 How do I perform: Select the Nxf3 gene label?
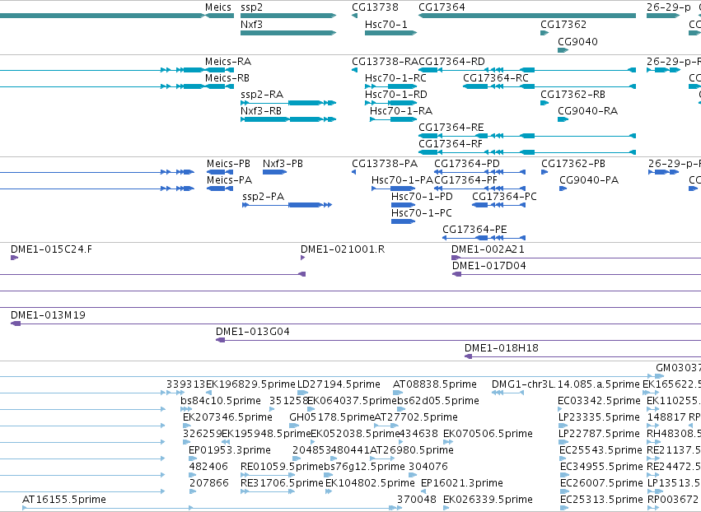pos(252,24)
